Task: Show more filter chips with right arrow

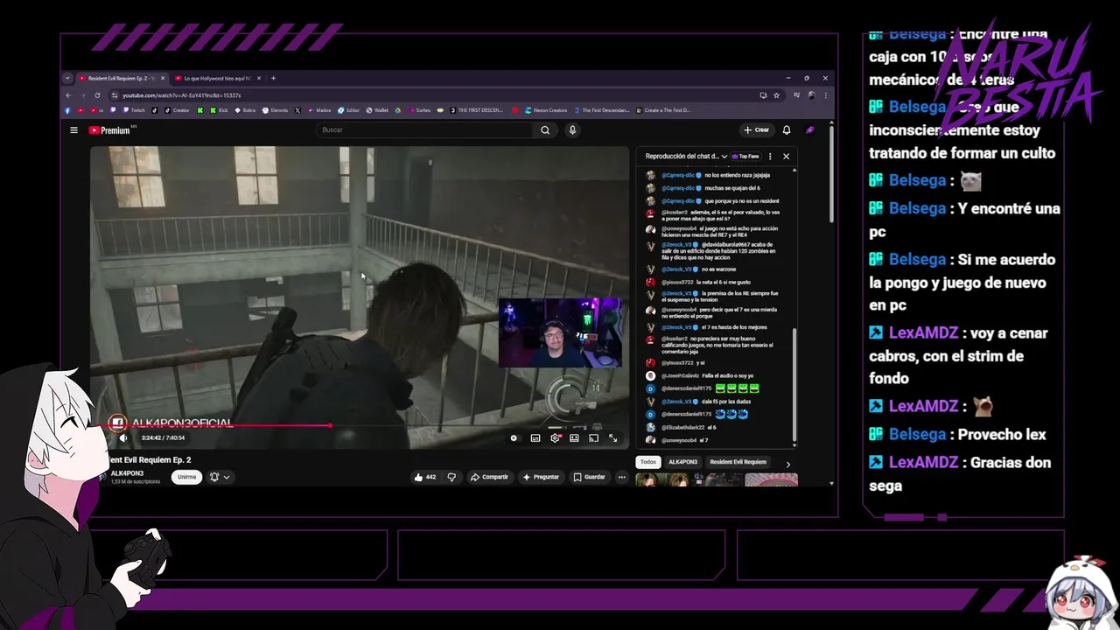Action: 787,464
